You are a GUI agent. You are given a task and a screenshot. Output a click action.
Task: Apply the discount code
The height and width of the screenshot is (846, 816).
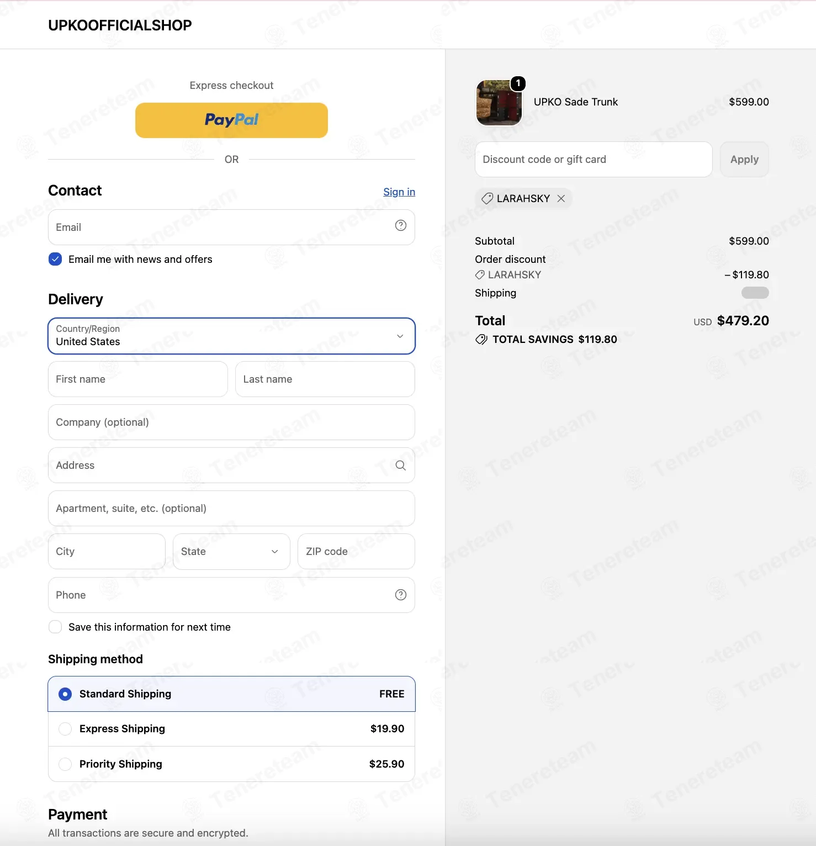pos(744,160)
